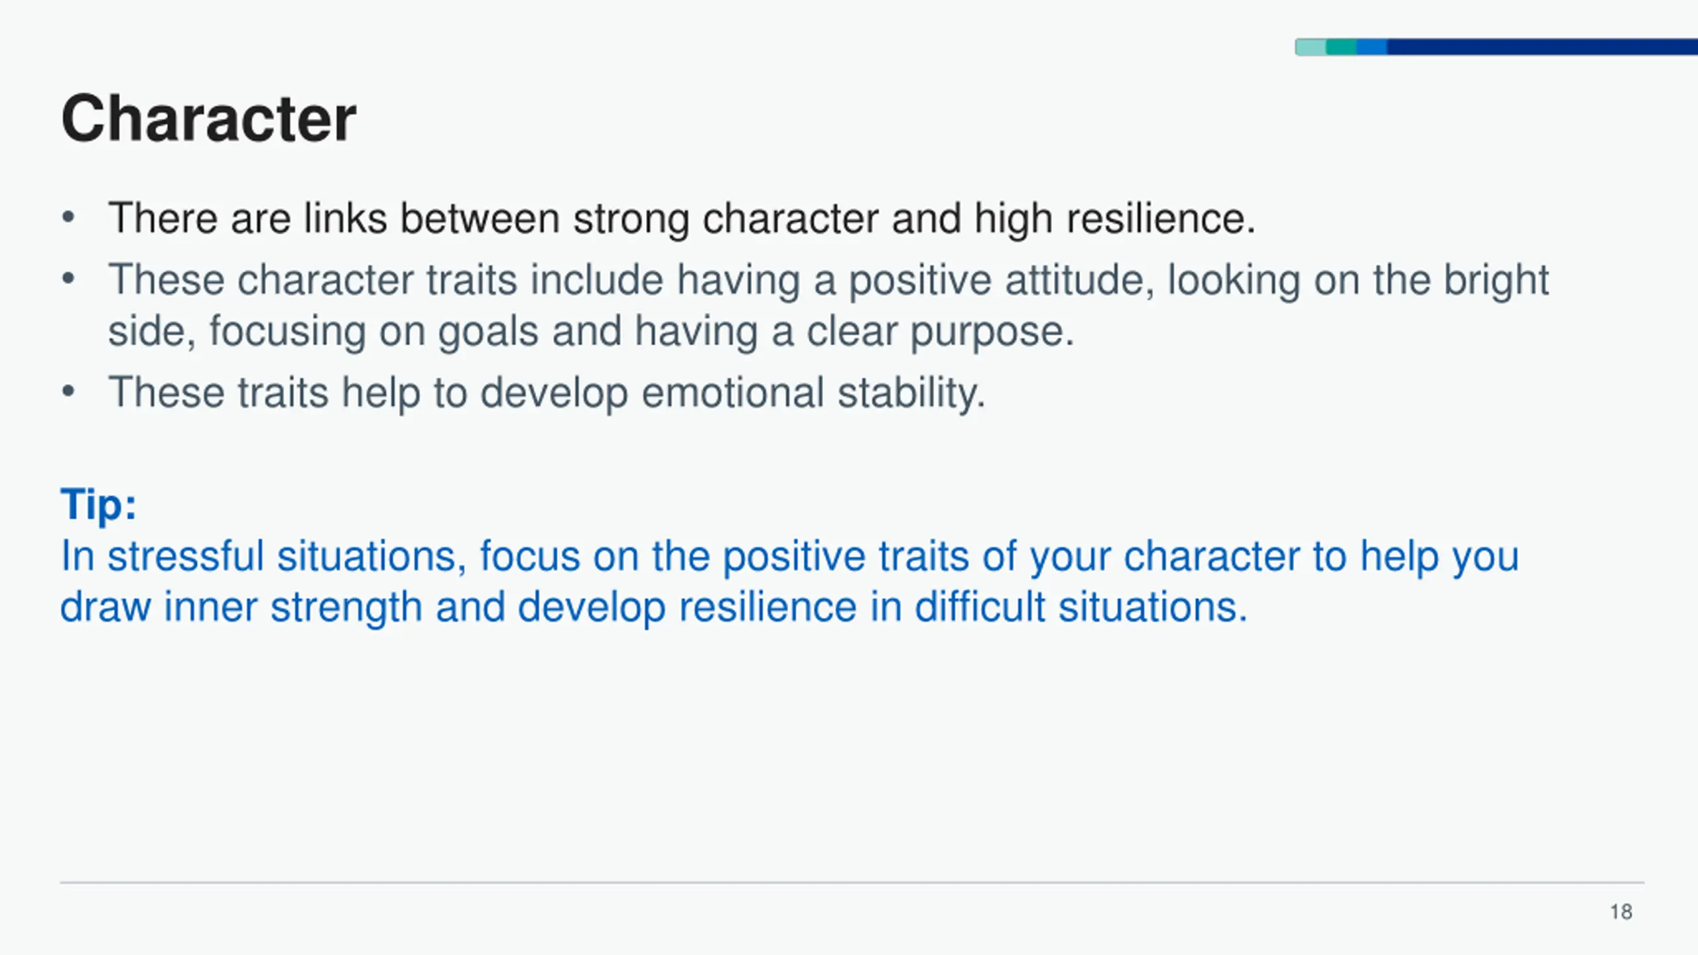Click the blue "Tip:" heading
Screen dimensions: 1698x955
click(98, 505)
